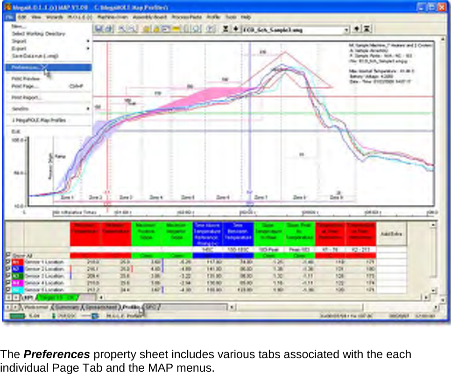Image resolution: width=451 pixels, height=374 pixels.
Task: Click the Maximum Positive Slope column header
Action: [146, 234]
